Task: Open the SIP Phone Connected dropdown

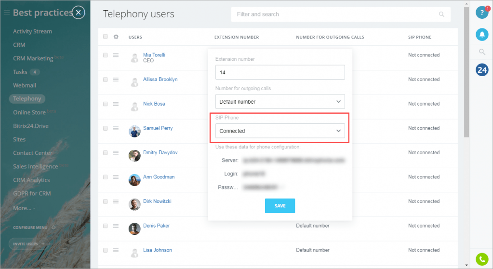Action: [280, 131]
